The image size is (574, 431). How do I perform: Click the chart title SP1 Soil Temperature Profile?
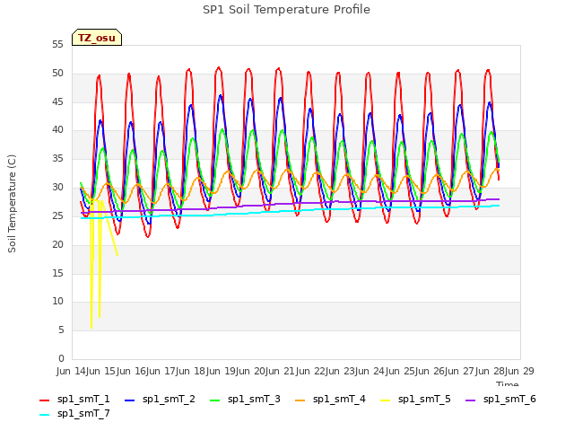click(x=287, y=10)
